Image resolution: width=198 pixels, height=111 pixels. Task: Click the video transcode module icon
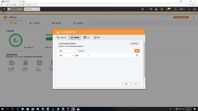(x=11, y=63)
